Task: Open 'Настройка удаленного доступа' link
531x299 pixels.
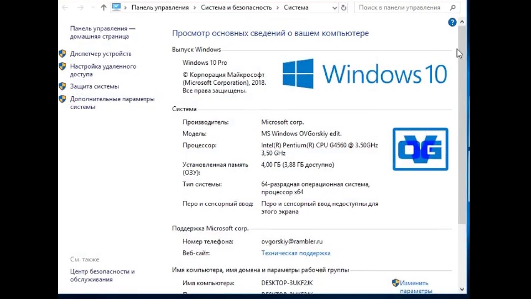Action: pyautogui.click(x=103, y=70)
